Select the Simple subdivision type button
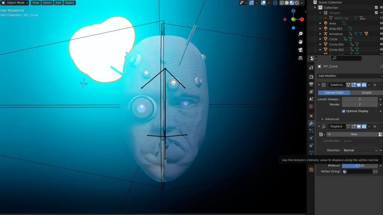The height and width of the screenshot is (215, 383). [x=366, y=93]
